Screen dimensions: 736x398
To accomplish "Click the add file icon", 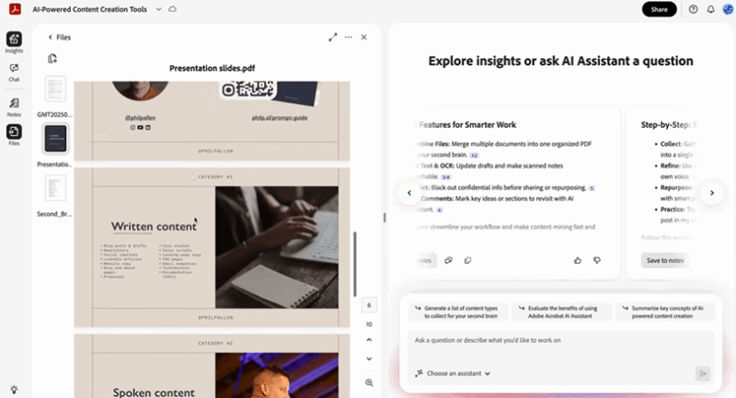I will (x=53, y=59).
